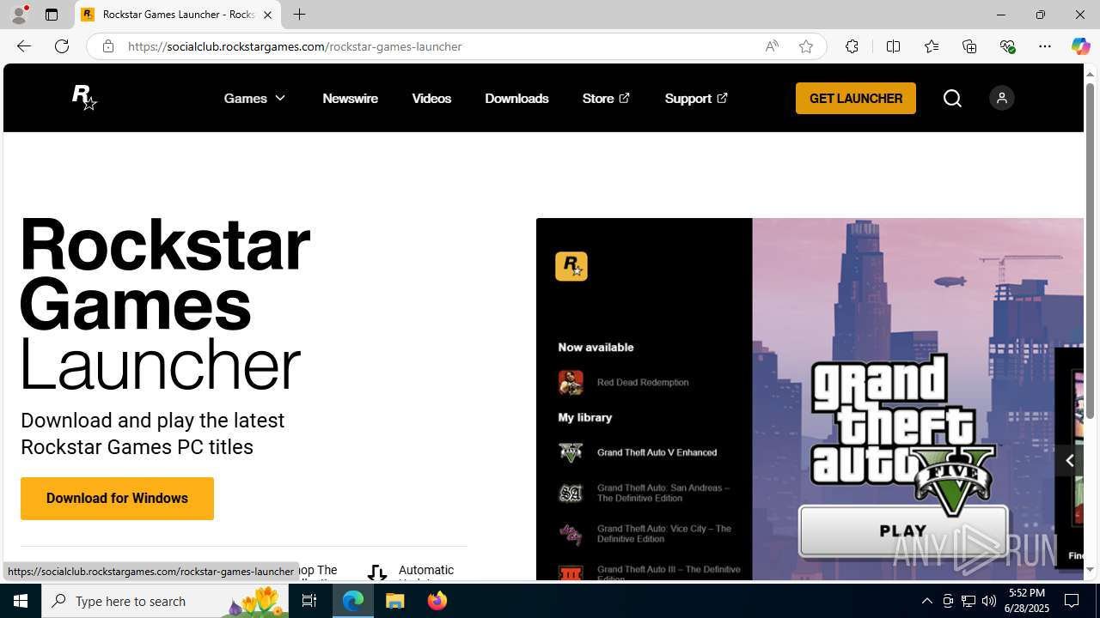
Task: Open the Downloads page
Action: [516, 98]
